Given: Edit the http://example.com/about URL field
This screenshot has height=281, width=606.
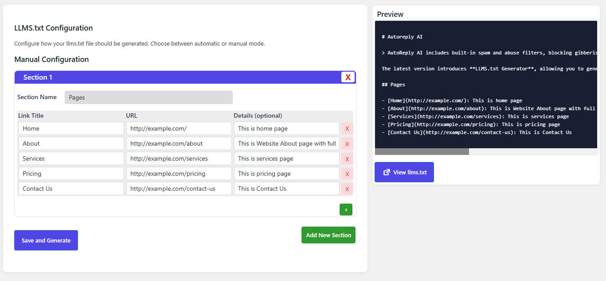Looking at the screenshot, I should 179,143.
